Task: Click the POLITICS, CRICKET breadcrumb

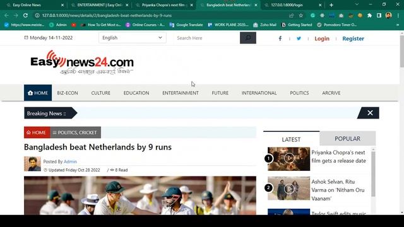Action: pos(76,132)
